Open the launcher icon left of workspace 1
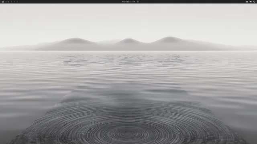Screen dimensions: 257x144 (3, 2)
